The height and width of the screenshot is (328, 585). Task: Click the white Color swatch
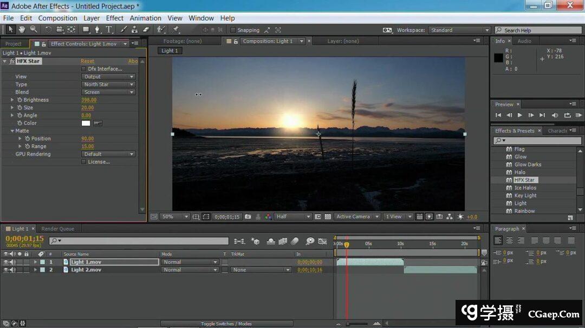pos(86,123)
